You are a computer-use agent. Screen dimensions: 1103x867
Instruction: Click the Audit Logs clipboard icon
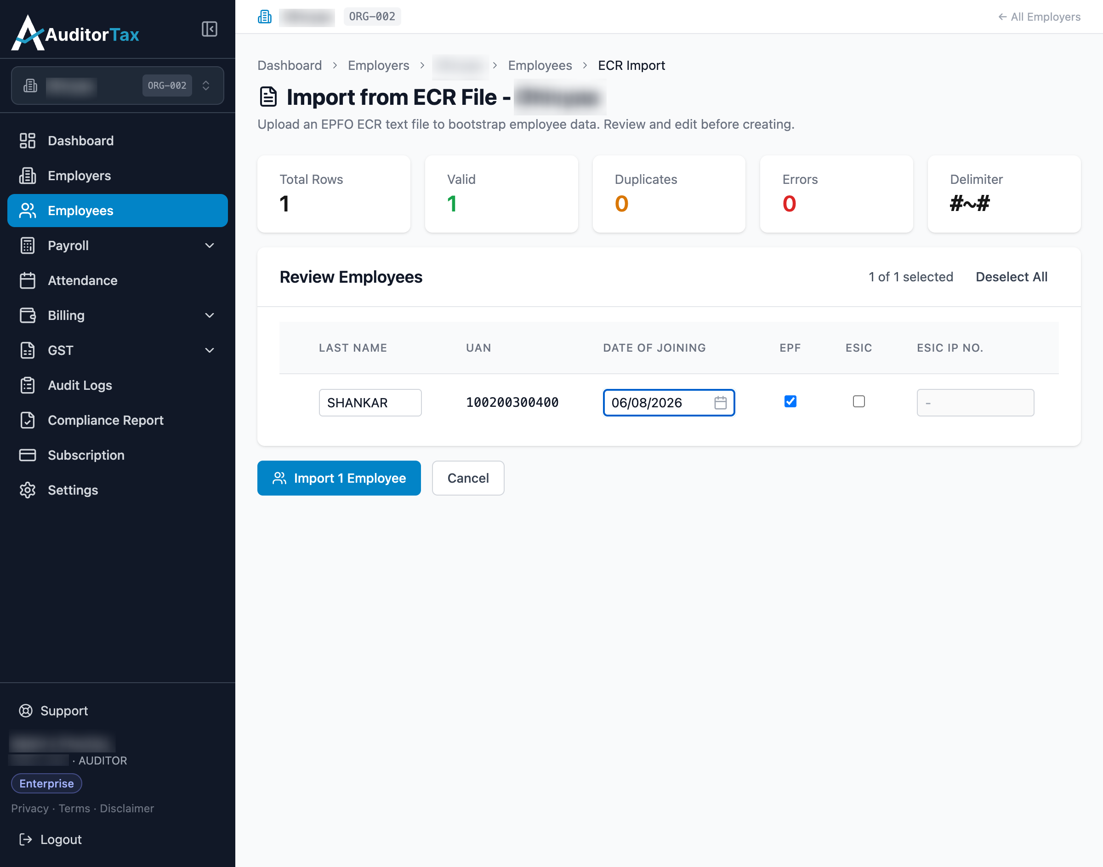[28, 385]
